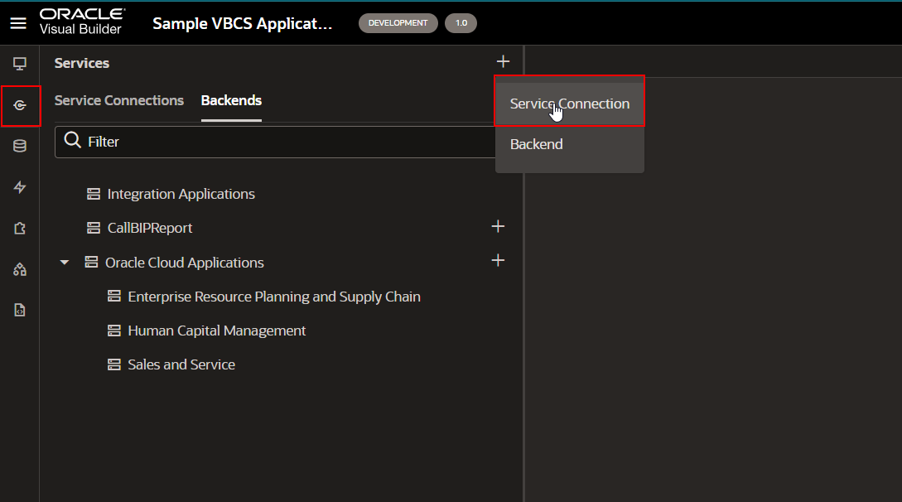The width and height of the screenshot is (902, 502).
Task: Select Oracle Cloud Applications tree item
Action: click(x=185, y=263)
